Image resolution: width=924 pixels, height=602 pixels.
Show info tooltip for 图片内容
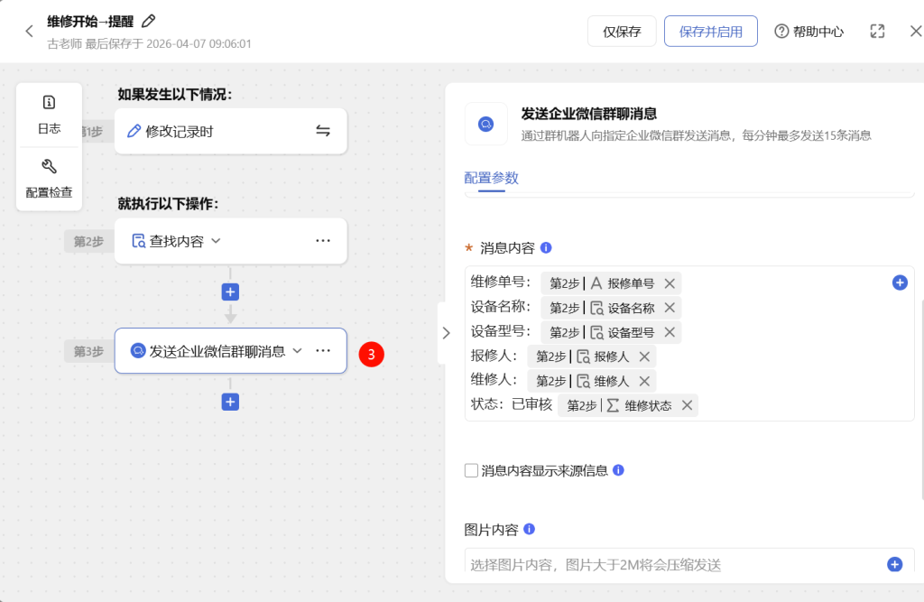(x=529, y=529)
